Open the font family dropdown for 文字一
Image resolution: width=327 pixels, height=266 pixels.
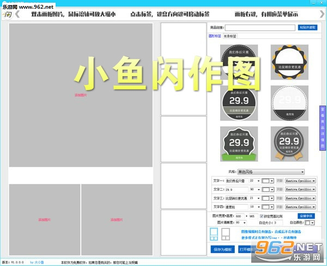(x=300, y=180)
